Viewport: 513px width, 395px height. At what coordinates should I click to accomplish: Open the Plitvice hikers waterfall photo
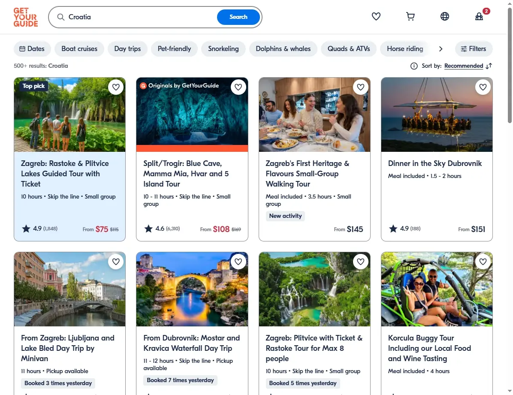(69, 115)
